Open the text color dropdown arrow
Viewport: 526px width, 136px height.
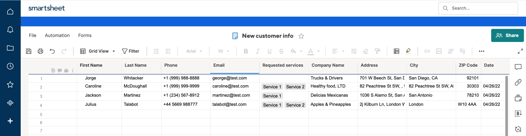coord(318,51)
